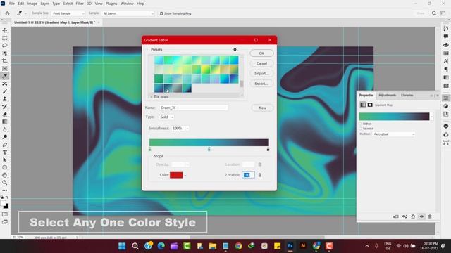
Task: Click the gradient Name input field
Action: click(194, 108)
